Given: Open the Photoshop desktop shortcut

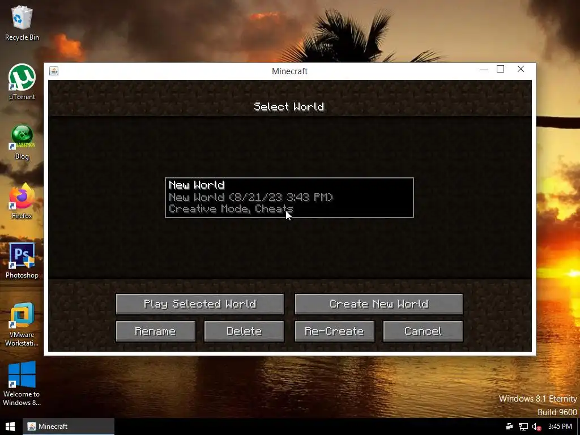Looking at the screenshot, I should [x=22, y=261].
